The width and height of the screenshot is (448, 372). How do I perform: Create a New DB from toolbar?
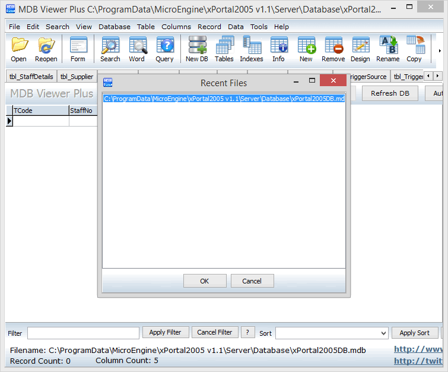click(x=196, y=49)
